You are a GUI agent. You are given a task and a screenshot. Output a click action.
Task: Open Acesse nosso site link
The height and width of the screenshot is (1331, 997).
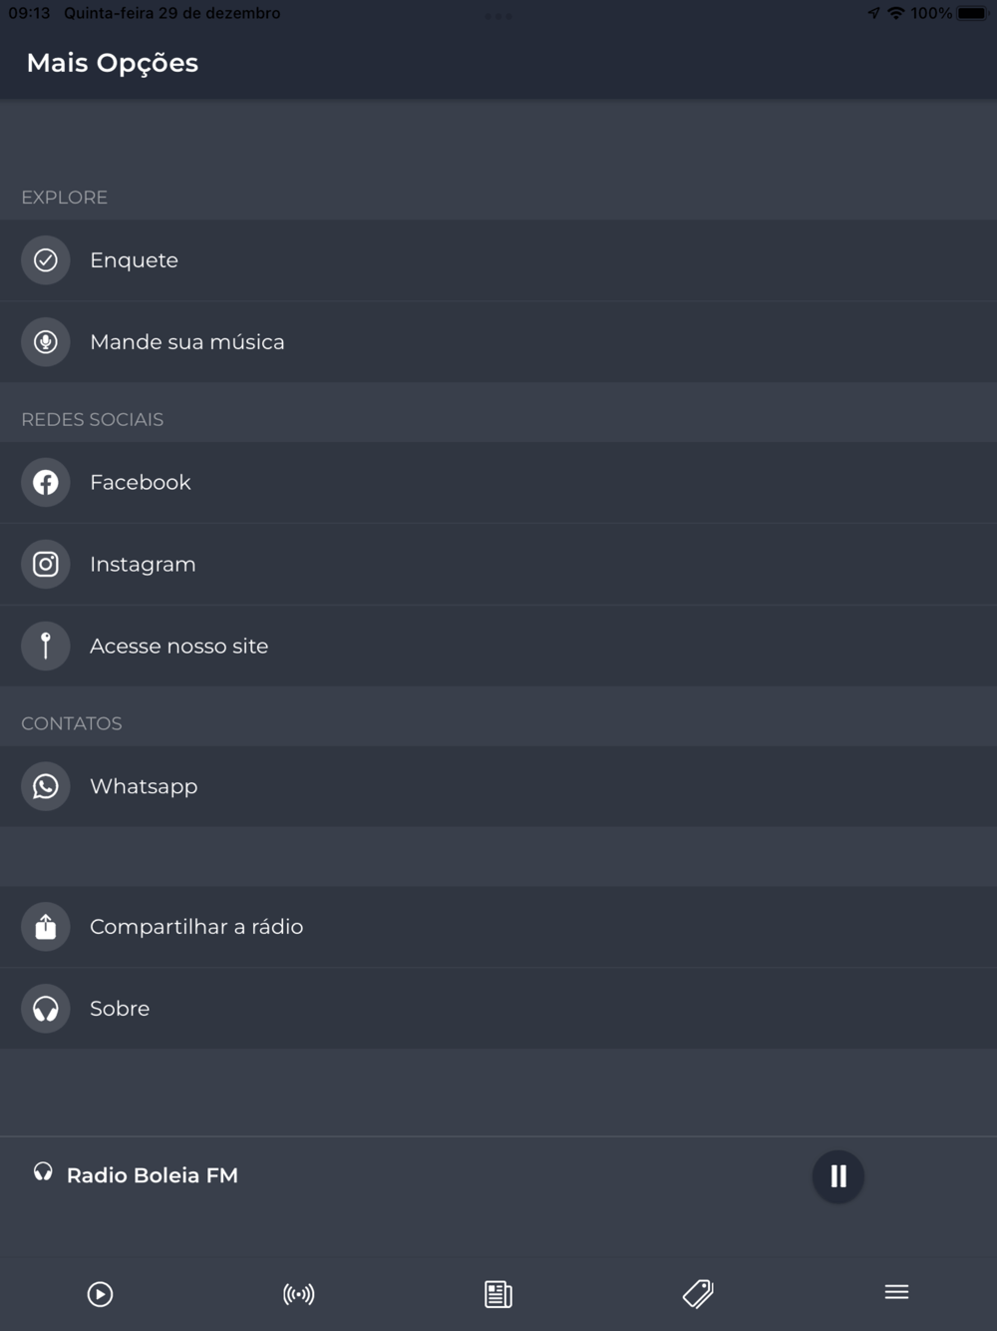coord(498,646)
